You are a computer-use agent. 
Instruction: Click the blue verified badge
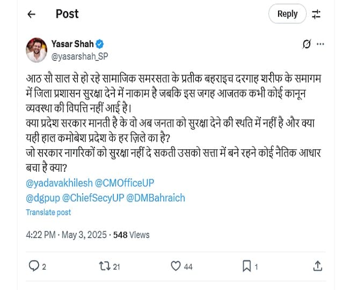[x=100, y=44]
